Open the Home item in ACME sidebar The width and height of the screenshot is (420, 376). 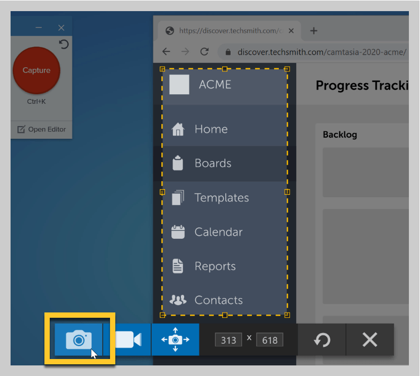(x=224, y=129)
